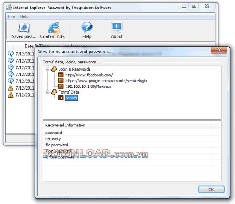Select the http://www.facebook.com/ tree item
This screenshot has height=204, width=235.
(x=89, y=75)
